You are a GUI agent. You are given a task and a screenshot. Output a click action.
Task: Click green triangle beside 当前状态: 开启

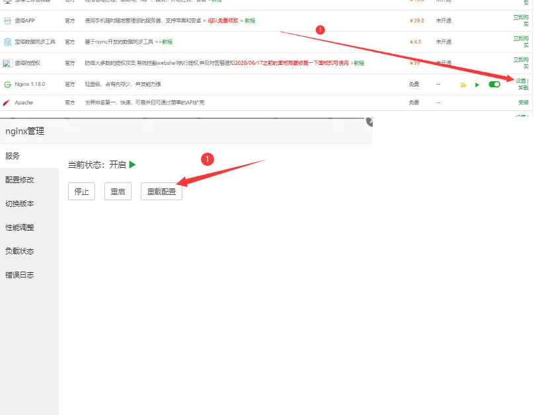132,165
